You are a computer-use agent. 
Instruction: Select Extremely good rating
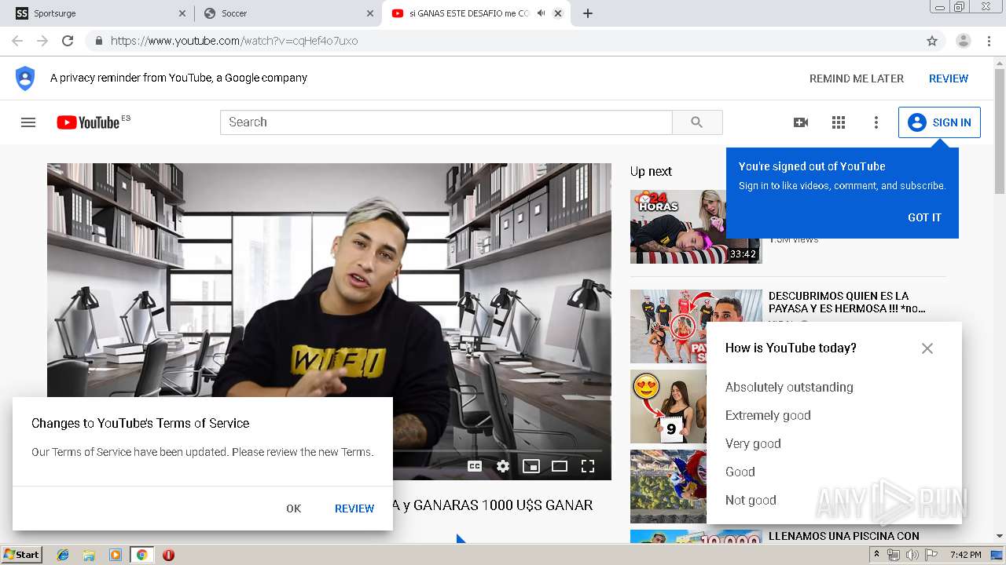(768, 415)
